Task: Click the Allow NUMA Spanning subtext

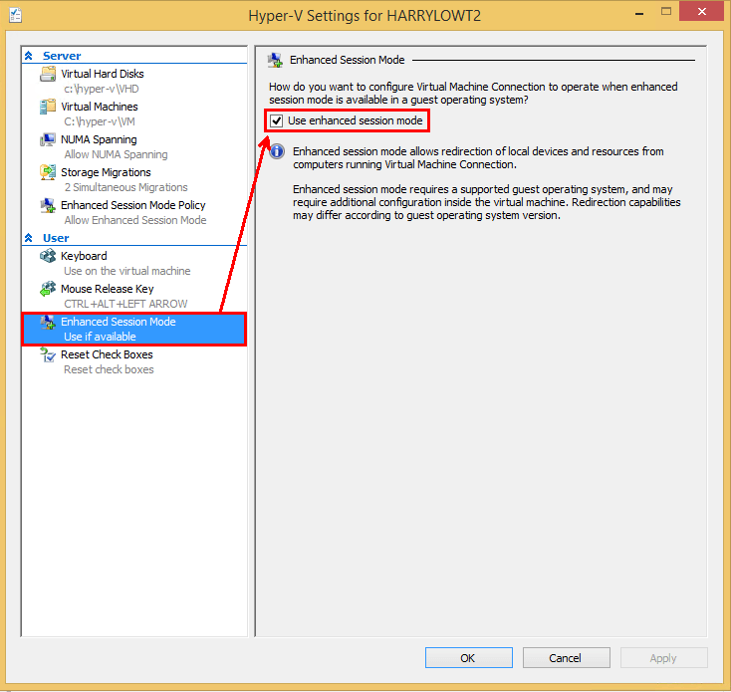Action: [x=117, y=154]
